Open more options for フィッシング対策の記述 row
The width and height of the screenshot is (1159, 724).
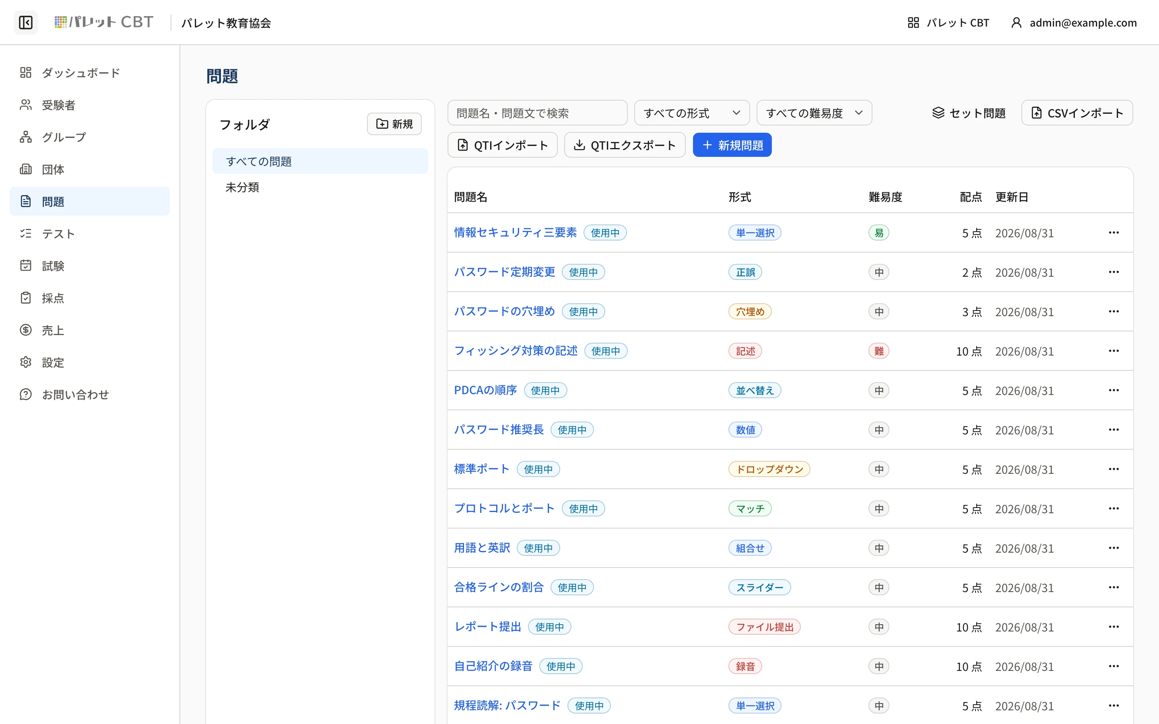(x=1114, y=351)
